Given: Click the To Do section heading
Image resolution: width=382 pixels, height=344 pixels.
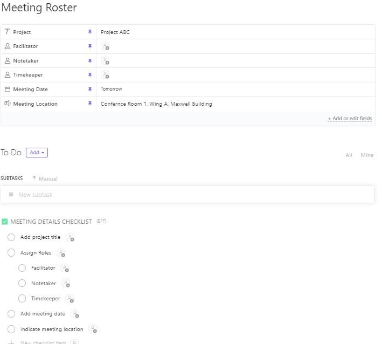Looking at the screenshot, I should (11, 153).
